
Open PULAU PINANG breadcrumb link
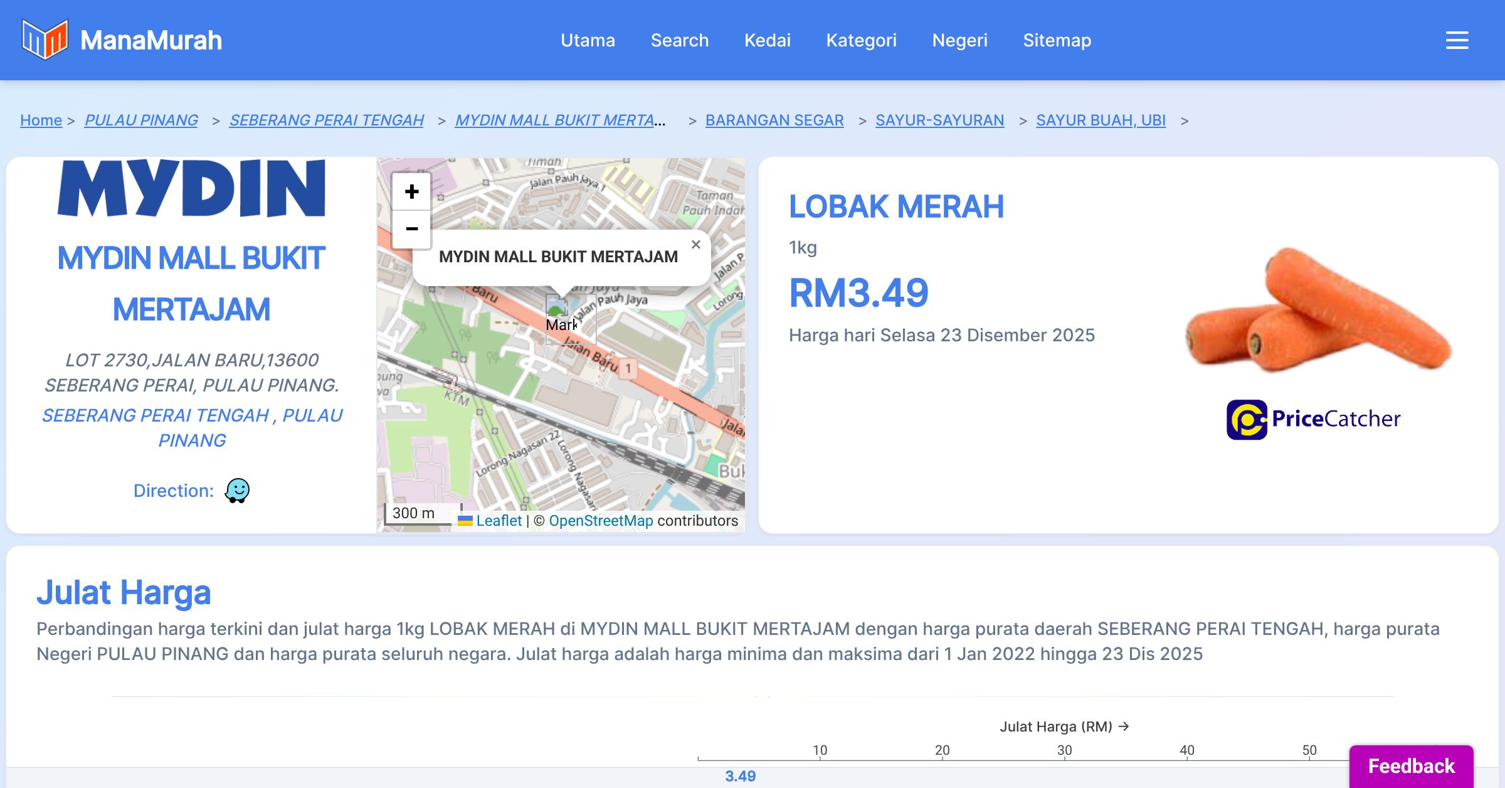click(x=141, y=120)
